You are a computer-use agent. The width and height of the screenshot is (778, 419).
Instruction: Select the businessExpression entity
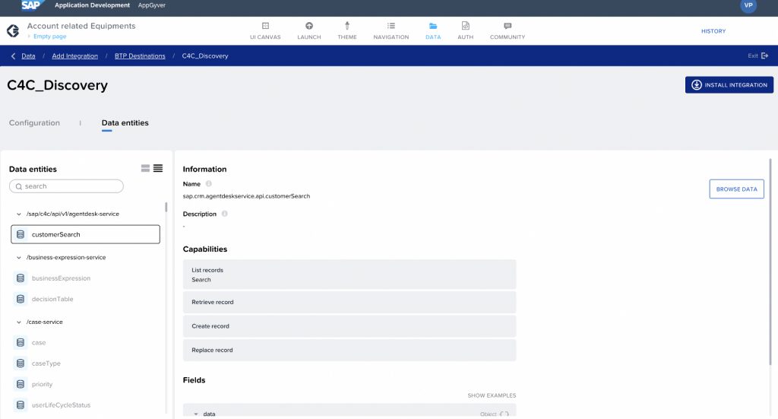pyautogui.click(x=61, y=278)
